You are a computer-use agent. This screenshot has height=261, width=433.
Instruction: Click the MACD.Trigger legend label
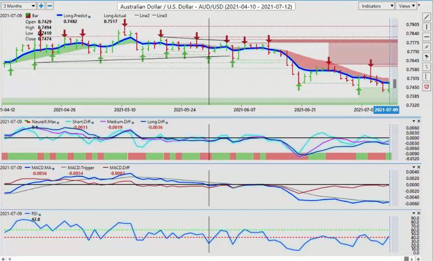[81, 168]
